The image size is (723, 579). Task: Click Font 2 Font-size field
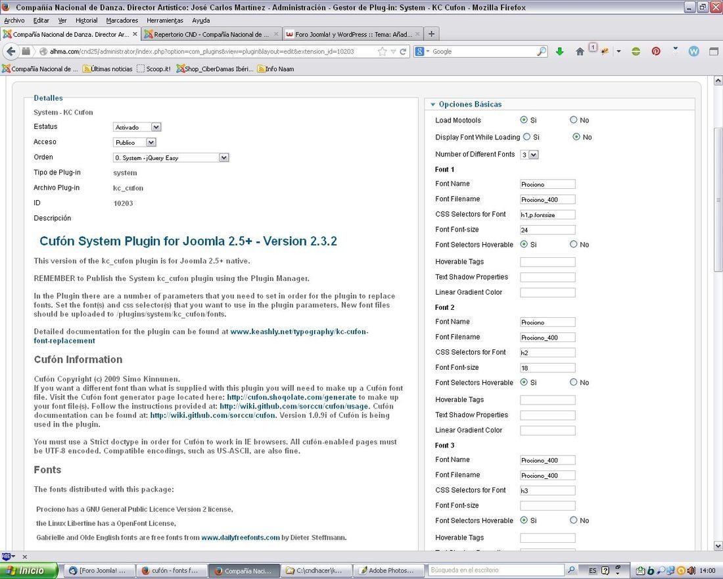tap(548, 368)
